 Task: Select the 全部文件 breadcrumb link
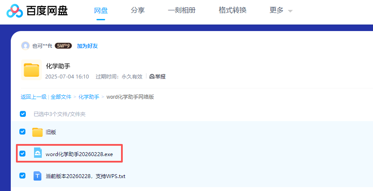pos(61,97)
